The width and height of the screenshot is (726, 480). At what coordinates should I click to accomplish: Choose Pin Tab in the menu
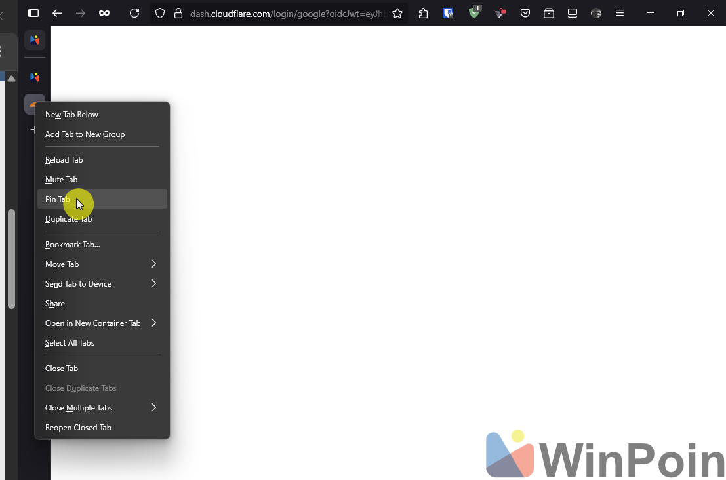coord(102,199)
